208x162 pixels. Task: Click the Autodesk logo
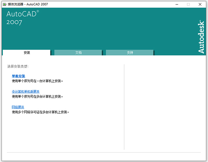tap(201, 37)
